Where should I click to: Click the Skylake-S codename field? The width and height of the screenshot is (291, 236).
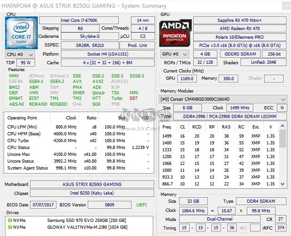(x=90, y=36)
